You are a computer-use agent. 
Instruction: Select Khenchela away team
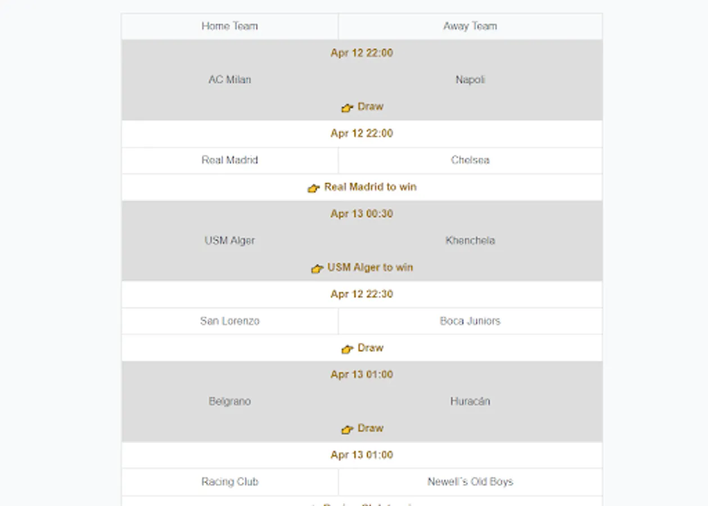coord(470,240)
